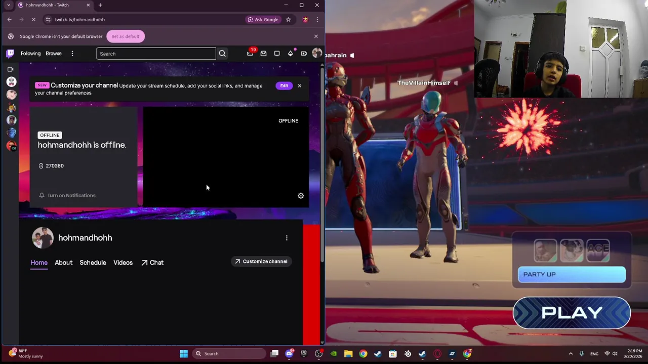Open Windows Start menu
Viewport: 648px width, 364px height.
pyautogui.click(x=184, y=353)
